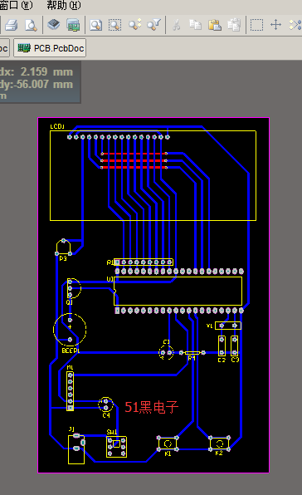
Task: Activate the Move Selection crosshair tool
Action: (275, 25)
